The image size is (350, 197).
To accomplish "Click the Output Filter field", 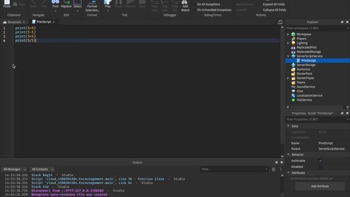I will 234,169.
